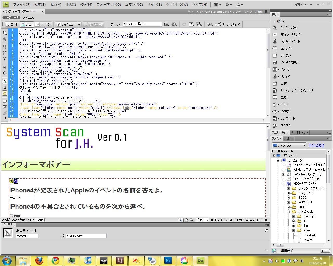
Task: Click the hidden field name box 'category'
Action: [x=27, y=236]
